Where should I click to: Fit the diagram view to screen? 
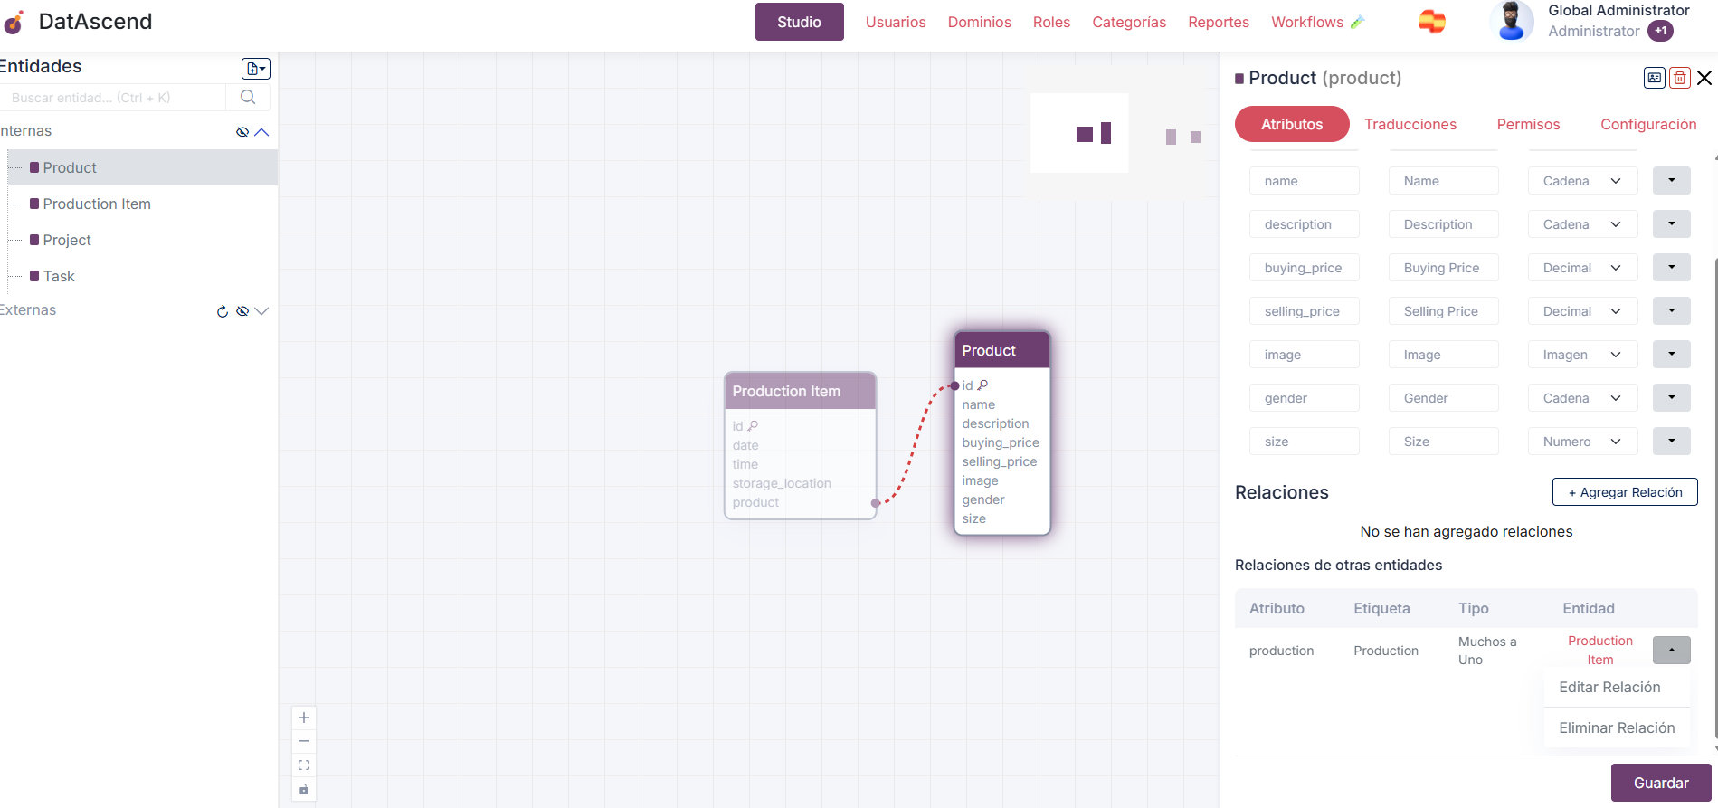coord(304,765)
